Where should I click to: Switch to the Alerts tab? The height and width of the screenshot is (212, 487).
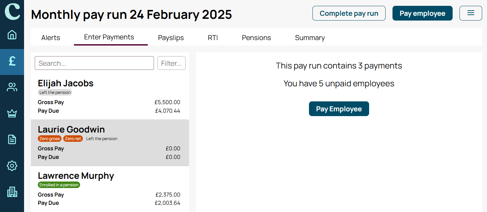pyautogui.click(x=51, y=38)
